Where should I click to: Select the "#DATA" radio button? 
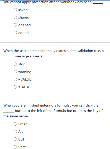(x=15, y=87)
